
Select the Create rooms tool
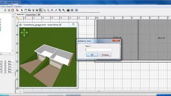pos(33,10)
